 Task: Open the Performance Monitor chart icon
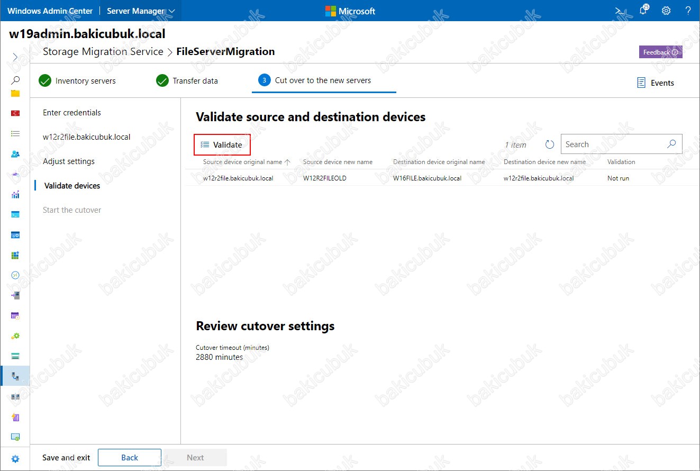pyautogui.click(x=15, y=194)
